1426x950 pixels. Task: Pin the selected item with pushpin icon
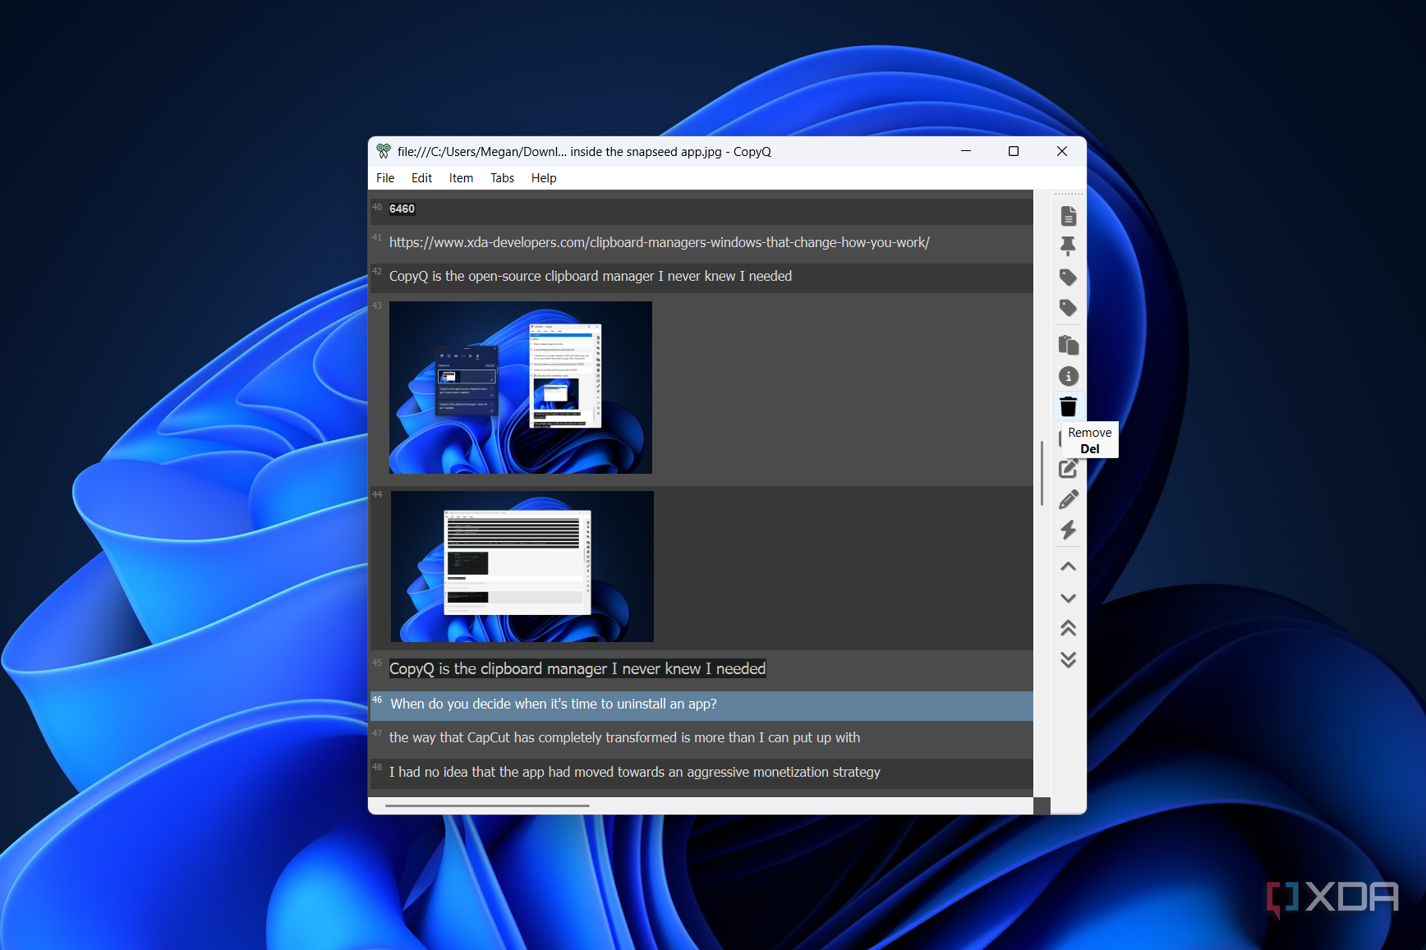(1068, 246)
